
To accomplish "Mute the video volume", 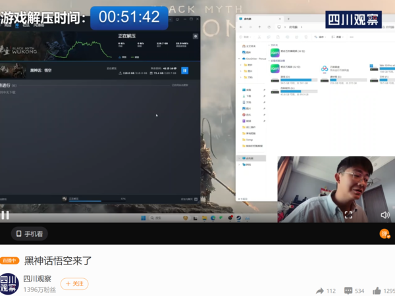I will tap(385, 214).
